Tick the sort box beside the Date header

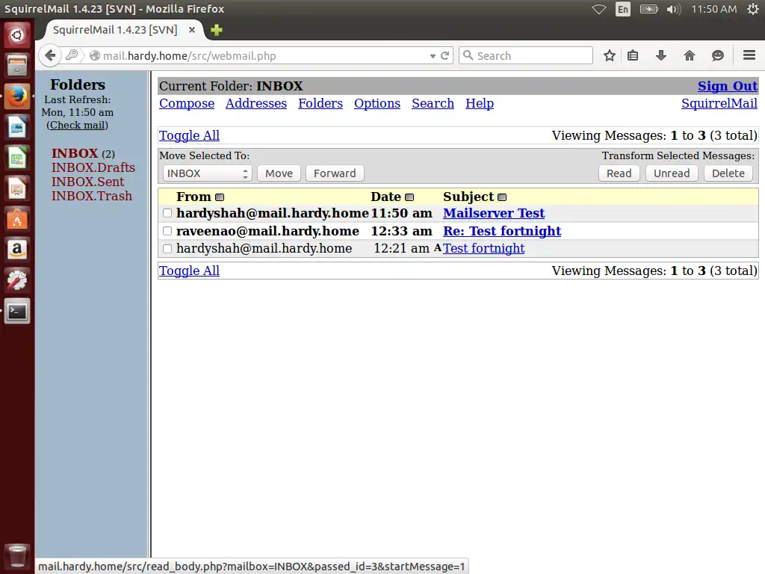point(409,197)
